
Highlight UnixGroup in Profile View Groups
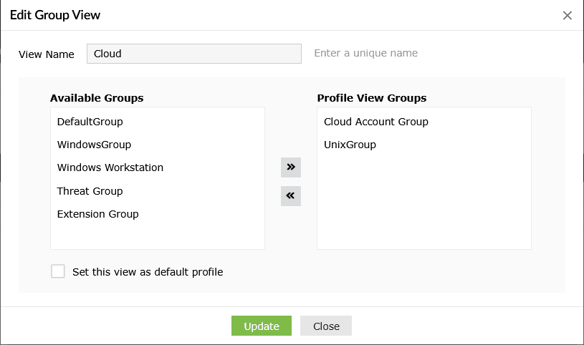[x=350, y=145]
